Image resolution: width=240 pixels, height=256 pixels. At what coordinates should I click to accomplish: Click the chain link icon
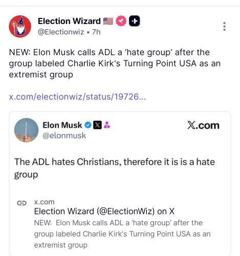click(x=22, y=203)
